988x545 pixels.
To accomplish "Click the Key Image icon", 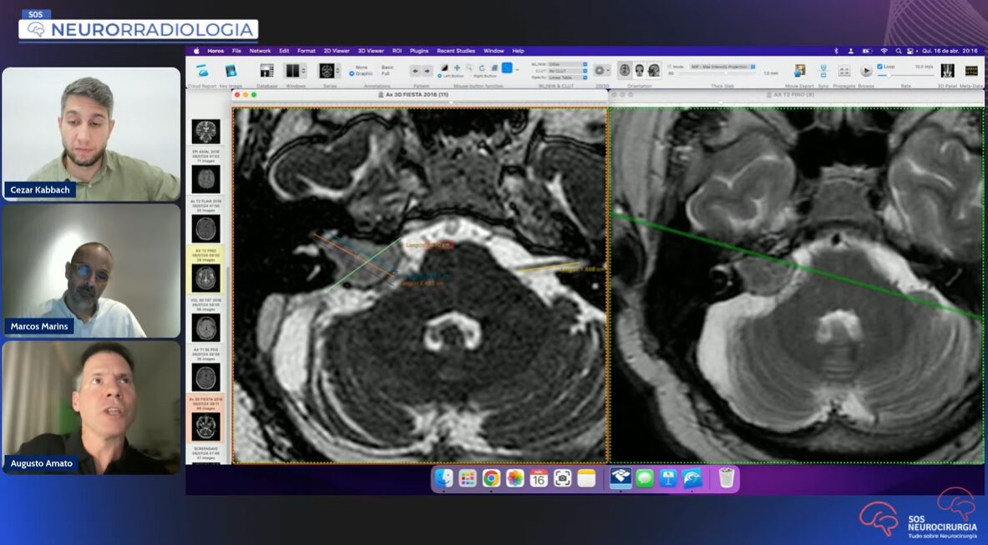I will coord(231,72).
